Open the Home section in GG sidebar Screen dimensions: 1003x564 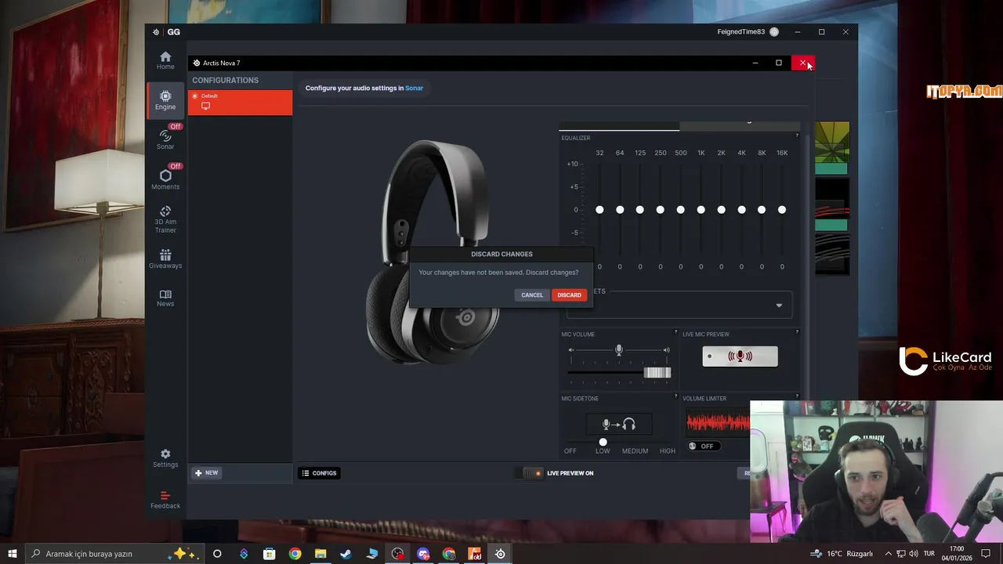coord(165,60)
